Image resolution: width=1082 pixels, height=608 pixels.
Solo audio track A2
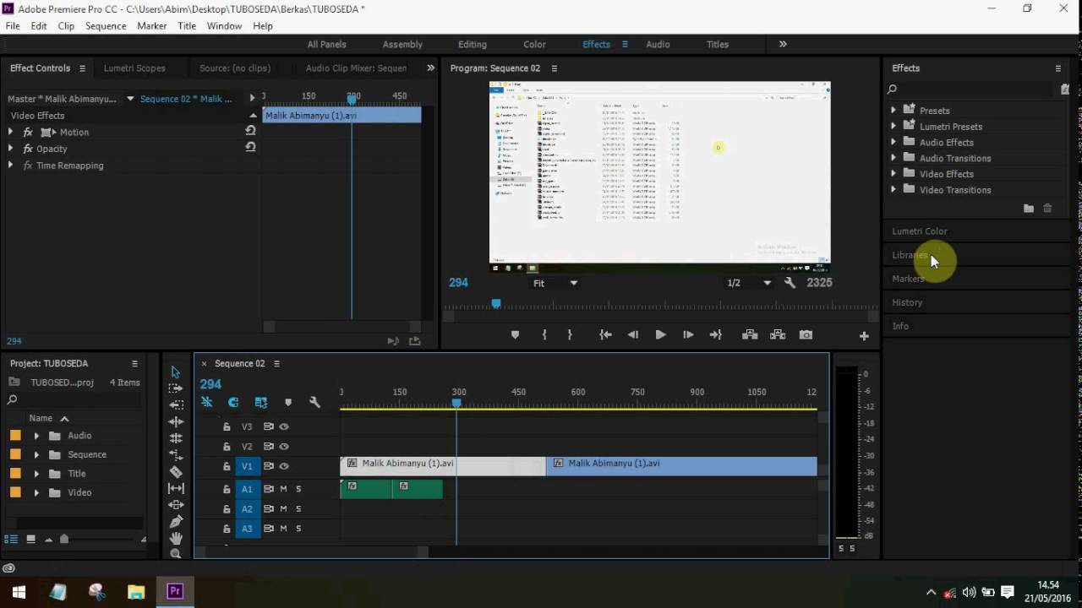click(298, 508)
